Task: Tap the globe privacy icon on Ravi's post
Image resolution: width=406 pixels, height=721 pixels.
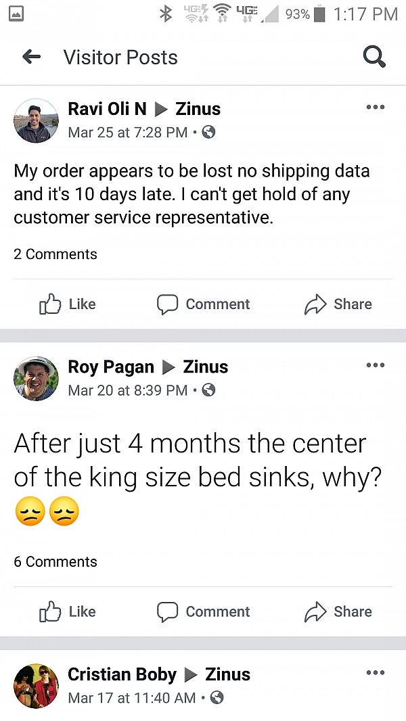Action: (x=208, y=133)
